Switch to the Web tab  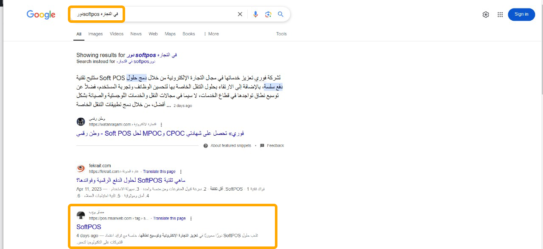(x=153, y=34)
